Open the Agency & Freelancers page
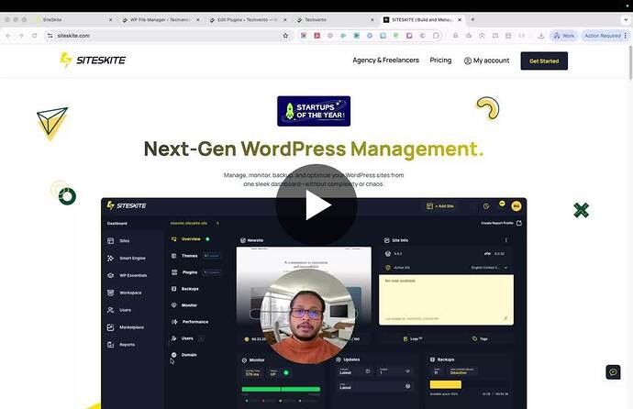This screenshot has height=409, width=633. pyautogui.click(x=385, y=61)
